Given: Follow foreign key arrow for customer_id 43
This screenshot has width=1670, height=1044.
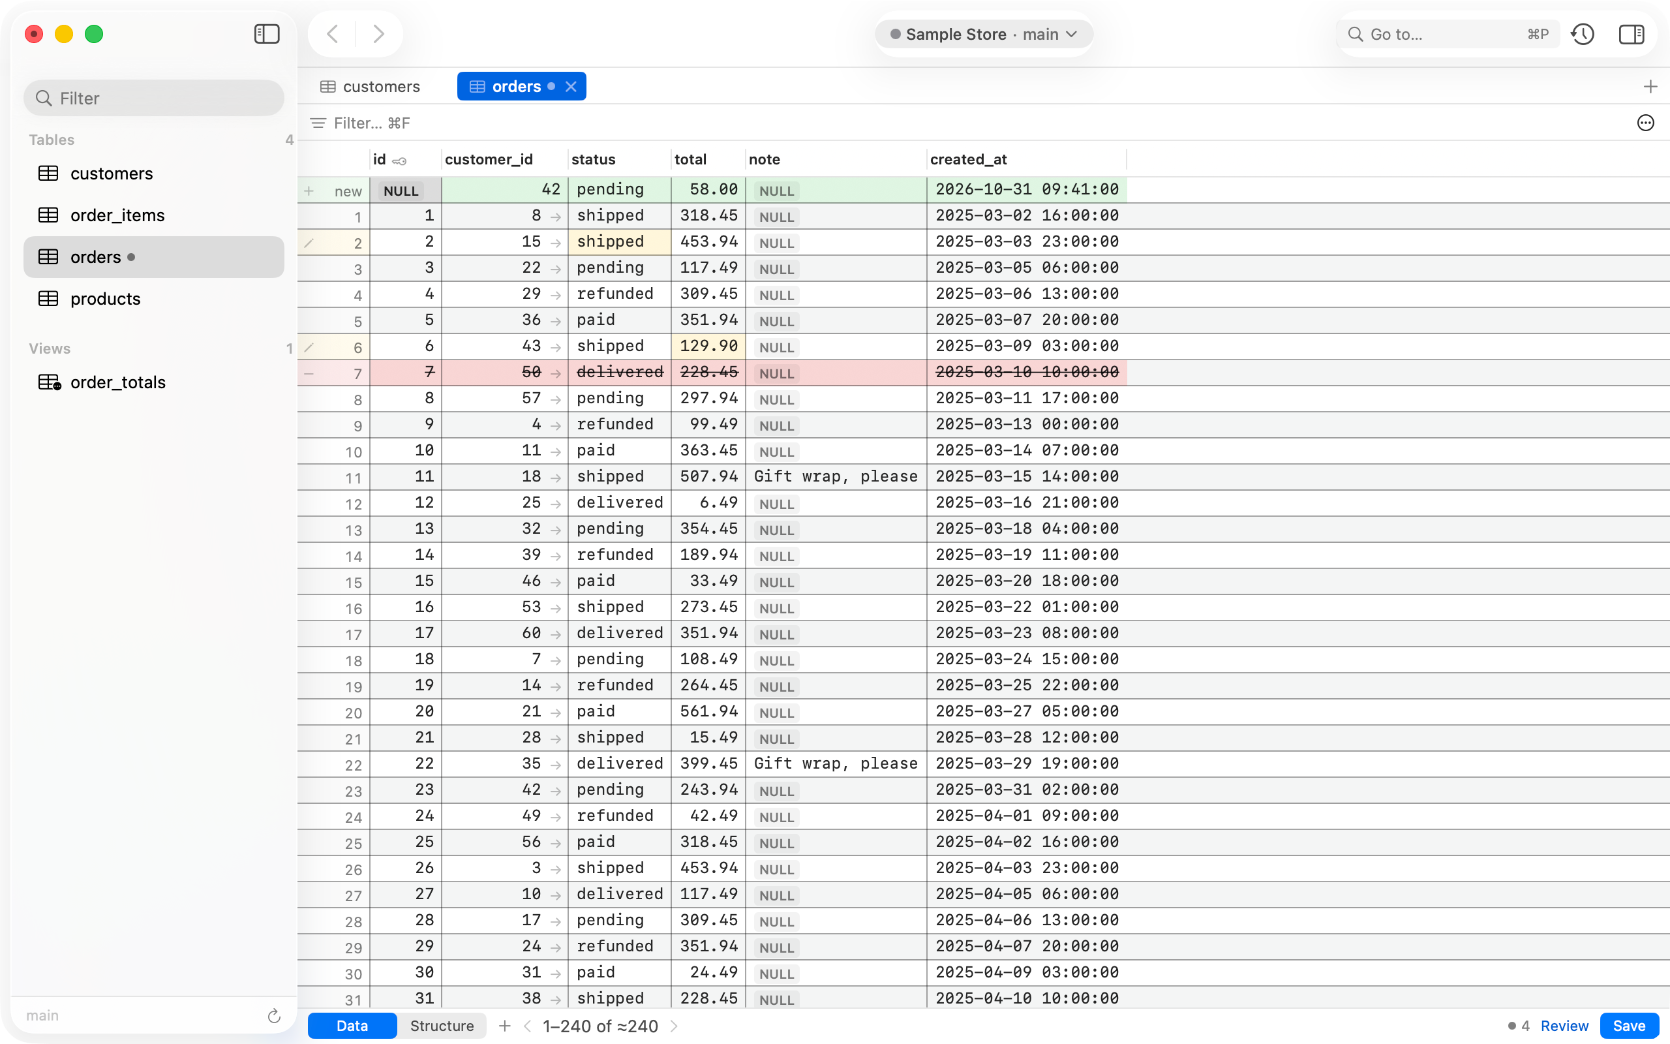Looking at the screenshot, I should click(x=556, y=347).
